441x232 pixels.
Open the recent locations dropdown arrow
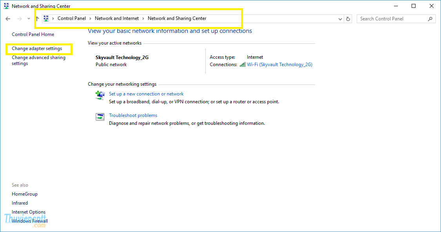[29, 19]
